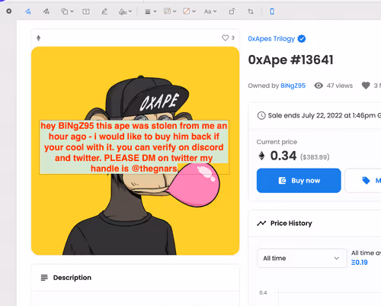Select the Draw tool in toolbar
This screenshot has height=306, width=381.
click(x=46, y=11)
